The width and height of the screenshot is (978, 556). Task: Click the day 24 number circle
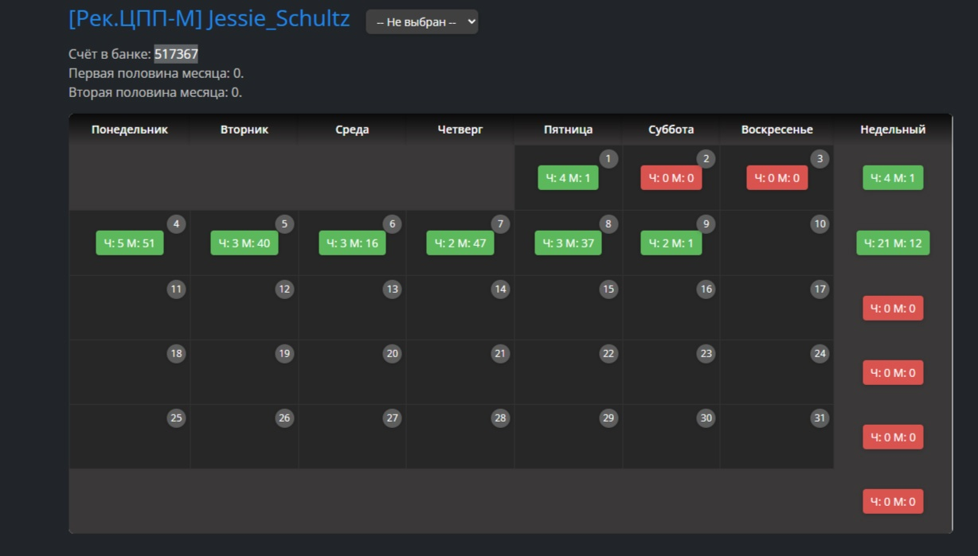point(820,354)
